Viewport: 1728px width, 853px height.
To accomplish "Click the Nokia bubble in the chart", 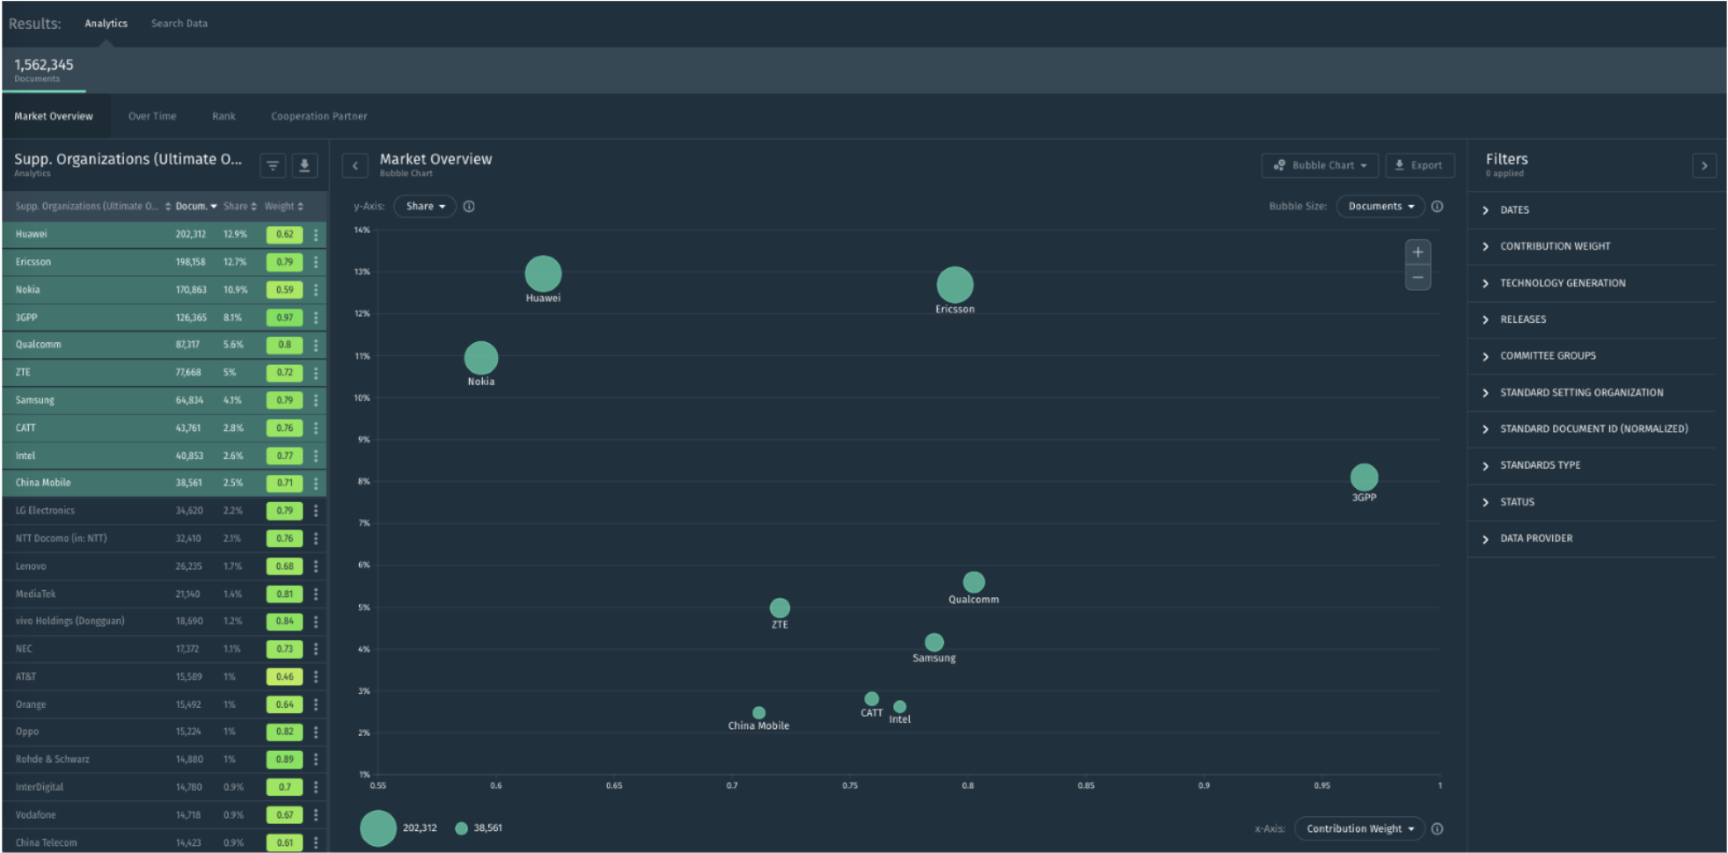I will pyautogui.click(x=480, y=358).
